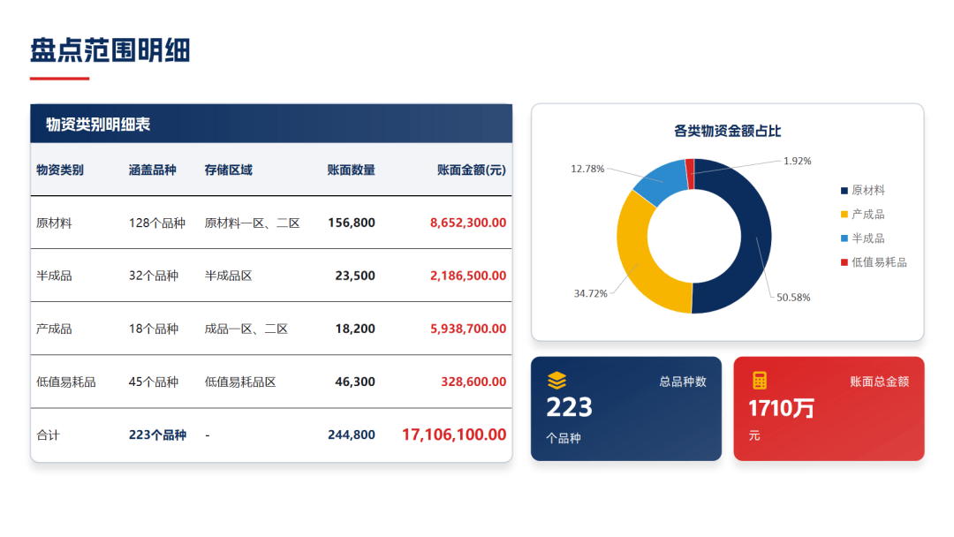Viewport: 954px width, 537px height.
Task: Select the 存储区域 column header
Action: pyautogui.click(x=228, y=170)
